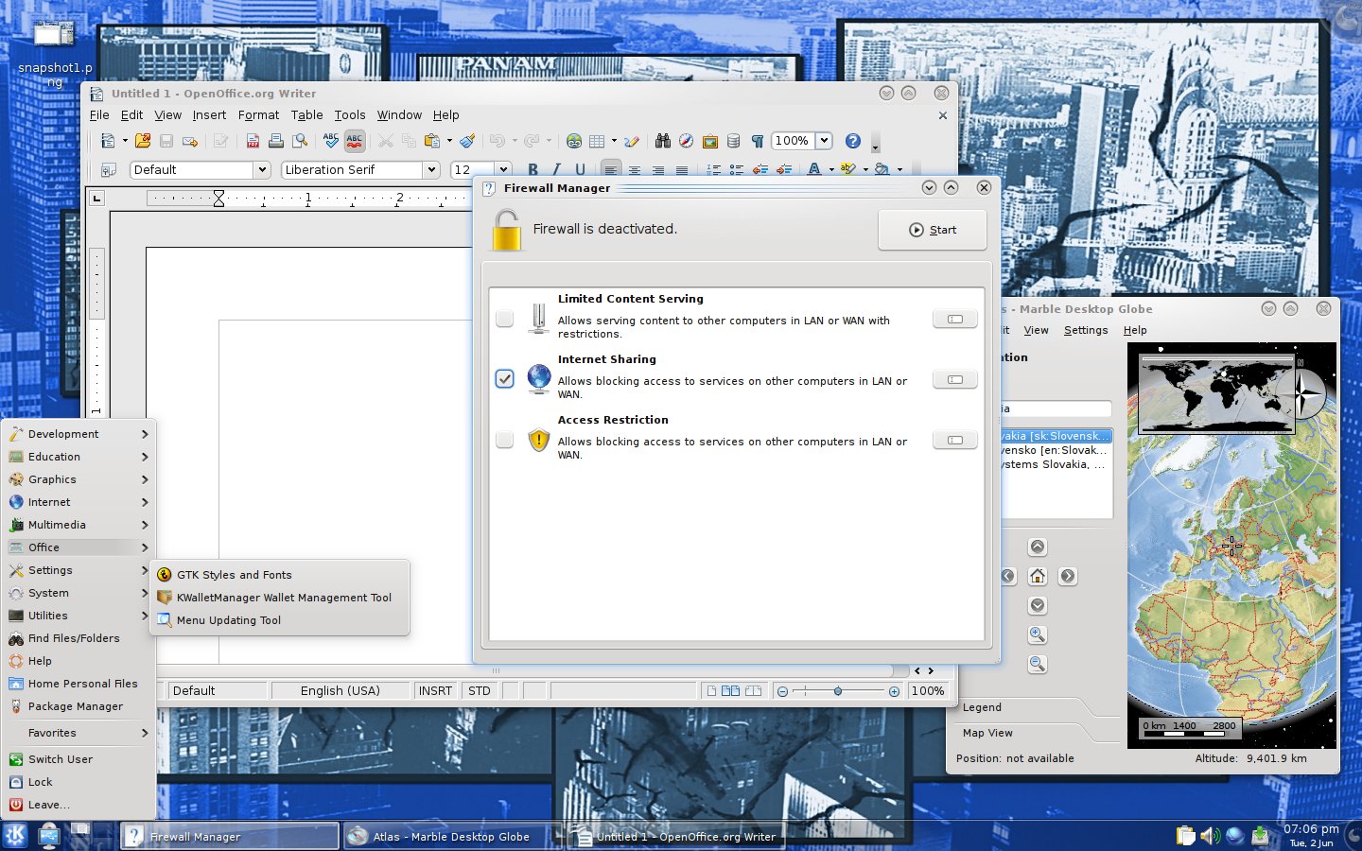Viewport: 1362px width, 851px height.
Task: Click the speaker volume icon in system tray
Action: [x=1210, y=835]
